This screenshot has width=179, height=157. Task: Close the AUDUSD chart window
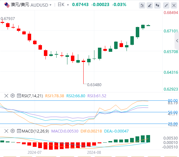(x=174, y=5)
